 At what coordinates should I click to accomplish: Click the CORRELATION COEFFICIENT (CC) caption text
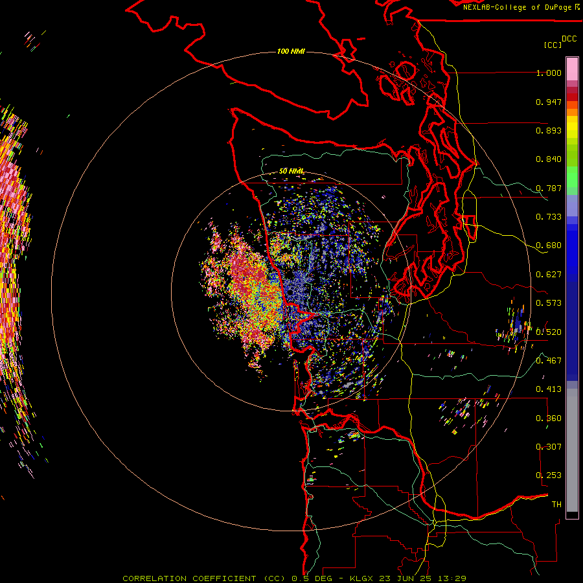204,578
